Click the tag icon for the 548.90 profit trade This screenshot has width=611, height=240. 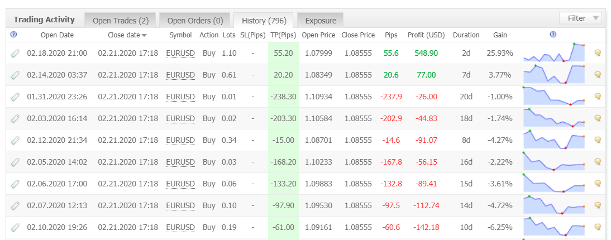pos(15,54)
